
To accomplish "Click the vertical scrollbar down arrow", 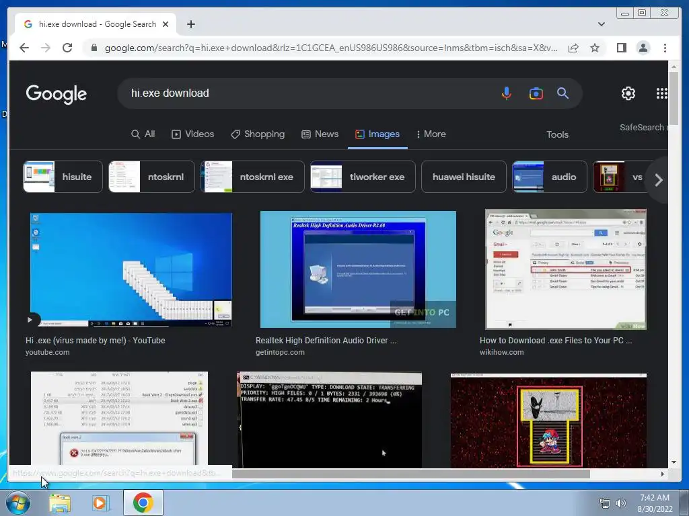I will point(674,462).
